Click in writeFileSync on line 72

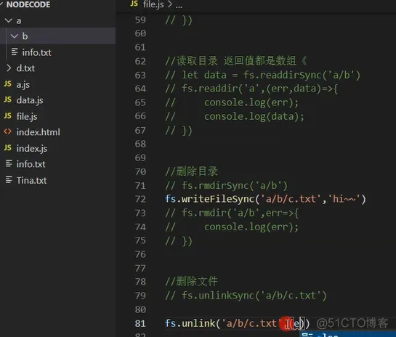pos(218,199)
